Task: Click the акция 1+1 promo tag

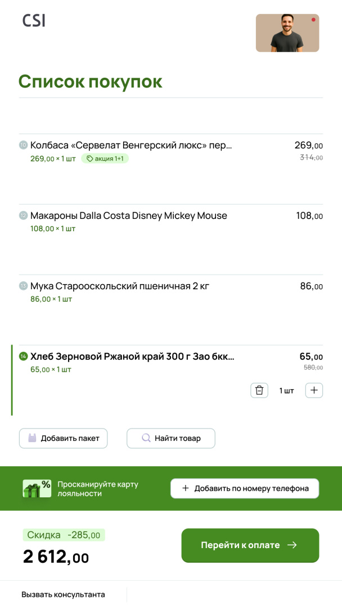Action: click(105, 158)
